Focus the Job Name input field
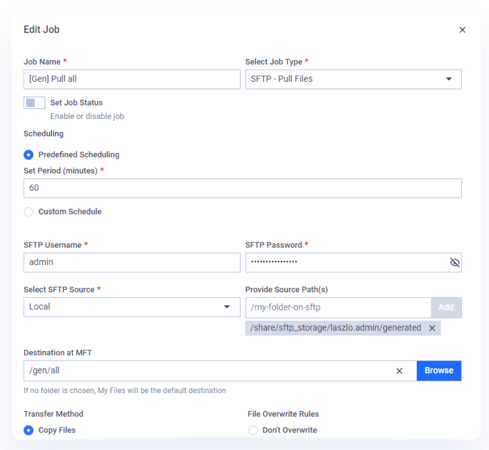The image size is (489, 450). pos(132,79)
